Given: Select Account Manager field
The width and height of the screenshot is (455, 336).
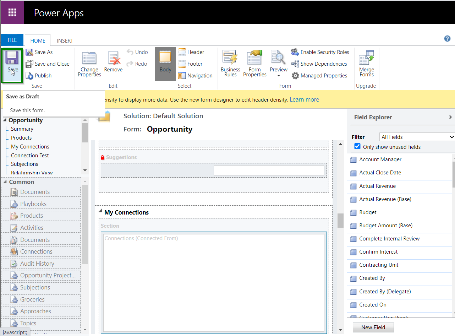Looking at the screenshot, I should [x=399, y=159].
